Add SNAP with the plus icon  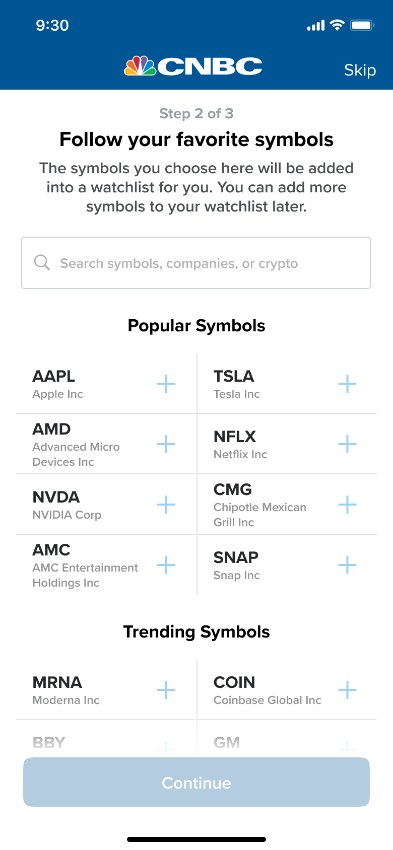[347, 565]
